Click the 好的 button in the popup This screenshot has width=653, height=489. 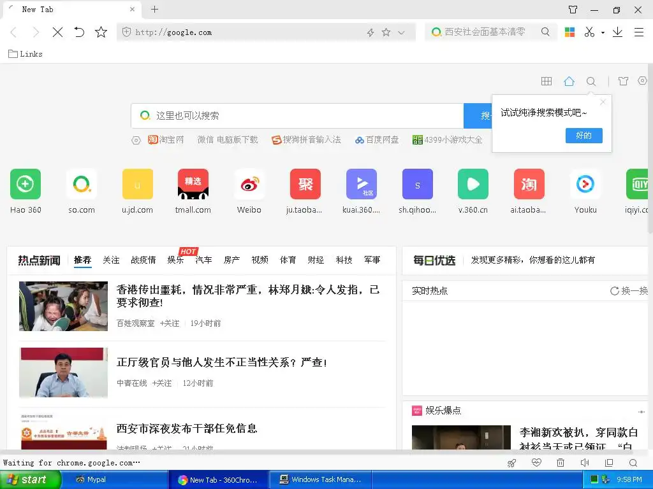pos(584,136)
